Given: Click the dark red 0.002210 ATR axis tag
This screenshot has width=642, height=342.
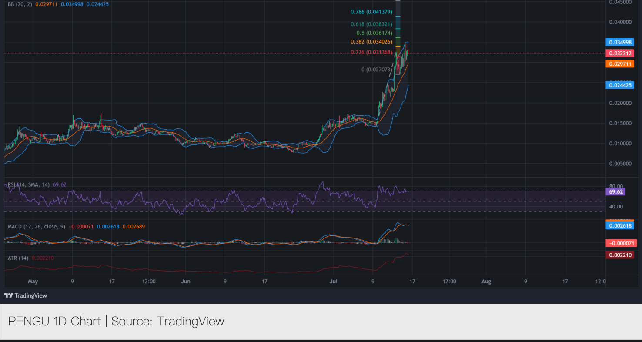Looking at the screenshot, I should pos(619,255).
